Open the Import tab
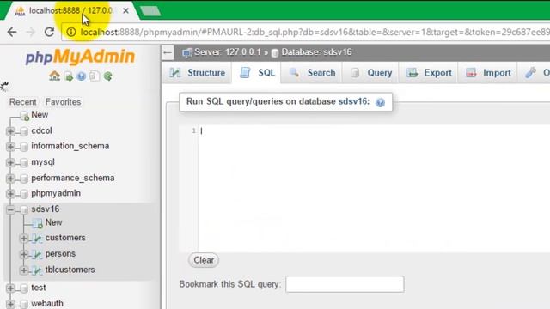 pyautogui.click(x=487, y=72)
